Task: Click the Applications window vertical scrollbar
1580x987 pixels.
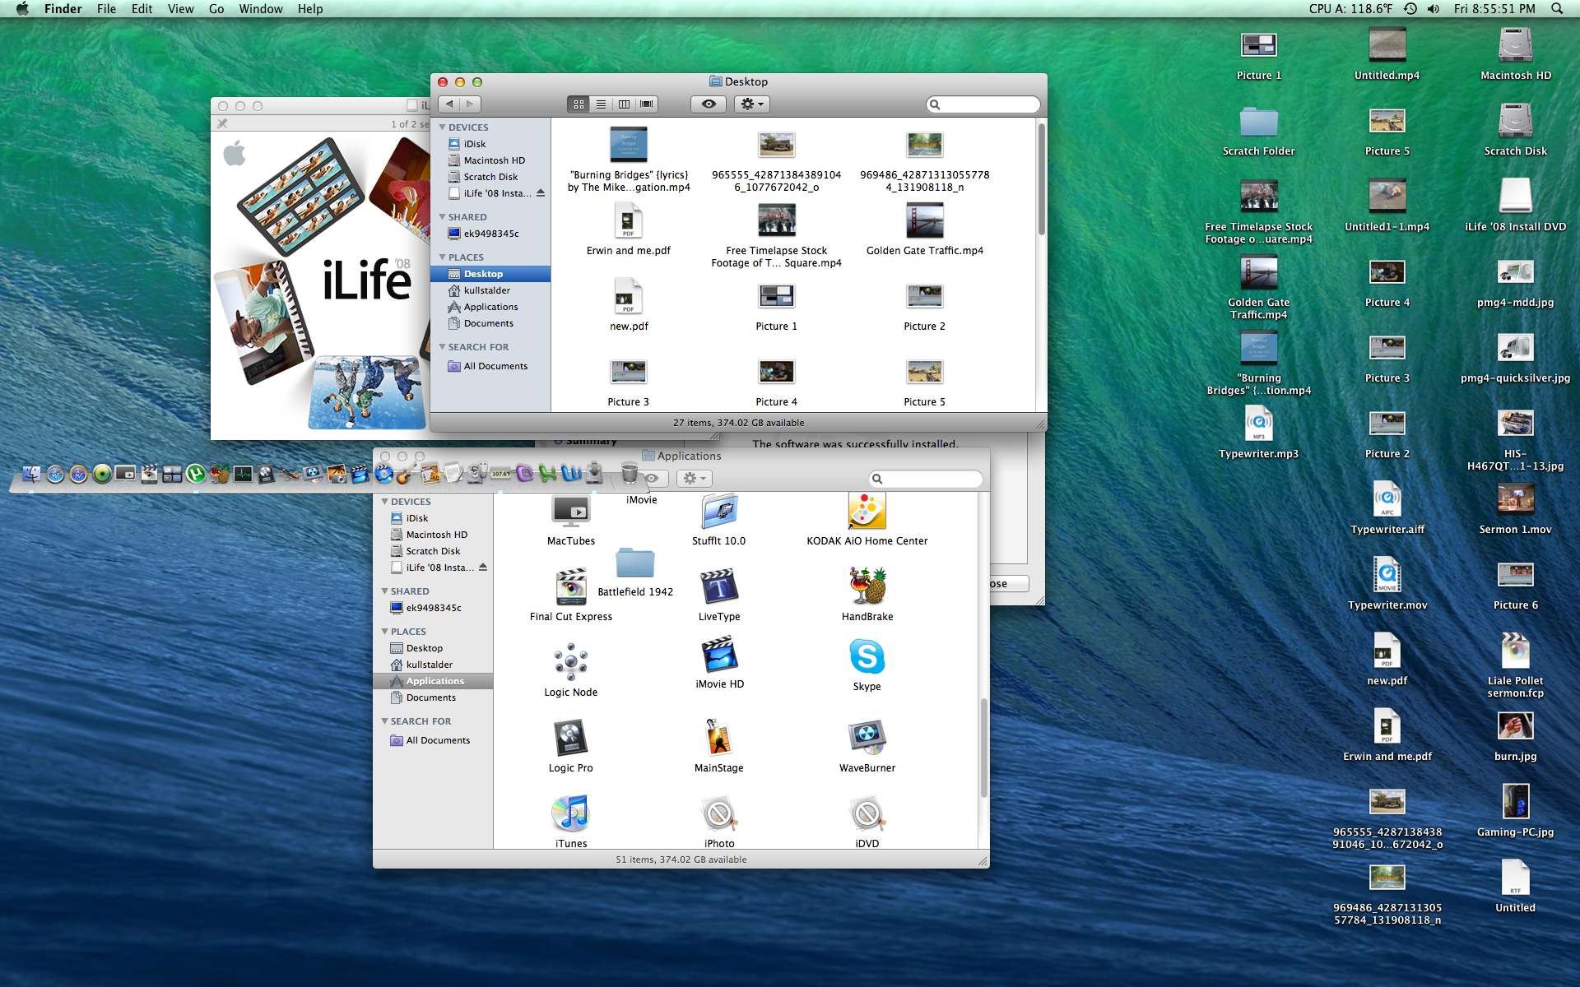Action: pyautogui.click(x=983, y=747)
